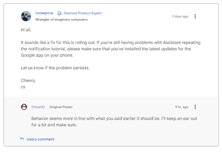The image size is (222, 152).
Task: Click the Diamond Product Expert badge icon
Action: 59,13
